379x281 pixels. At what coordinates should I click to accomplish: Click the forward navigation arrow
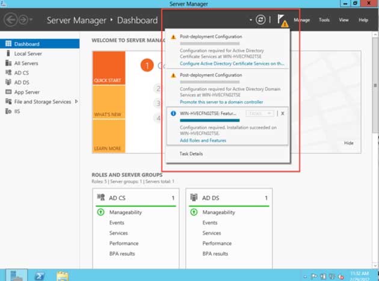(x=24, y=20)
